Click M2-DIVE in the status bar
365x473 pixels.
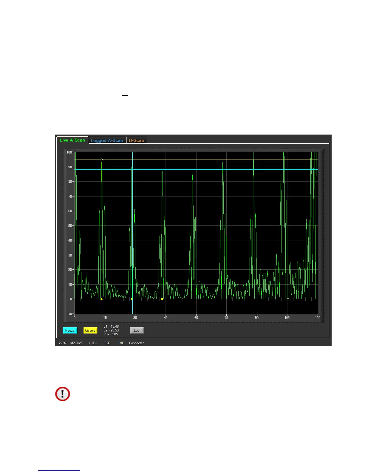click(x=77, y=343)
